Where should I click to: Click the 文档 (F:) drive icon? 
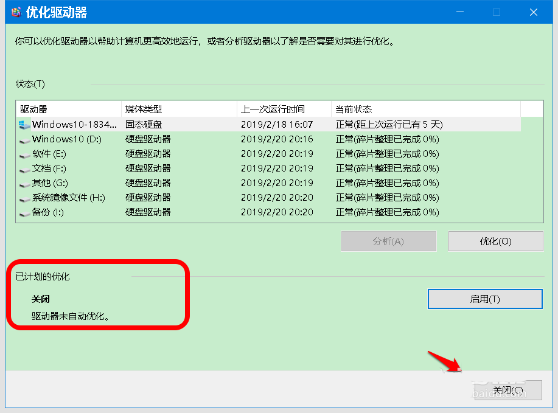tap(24, 170)
